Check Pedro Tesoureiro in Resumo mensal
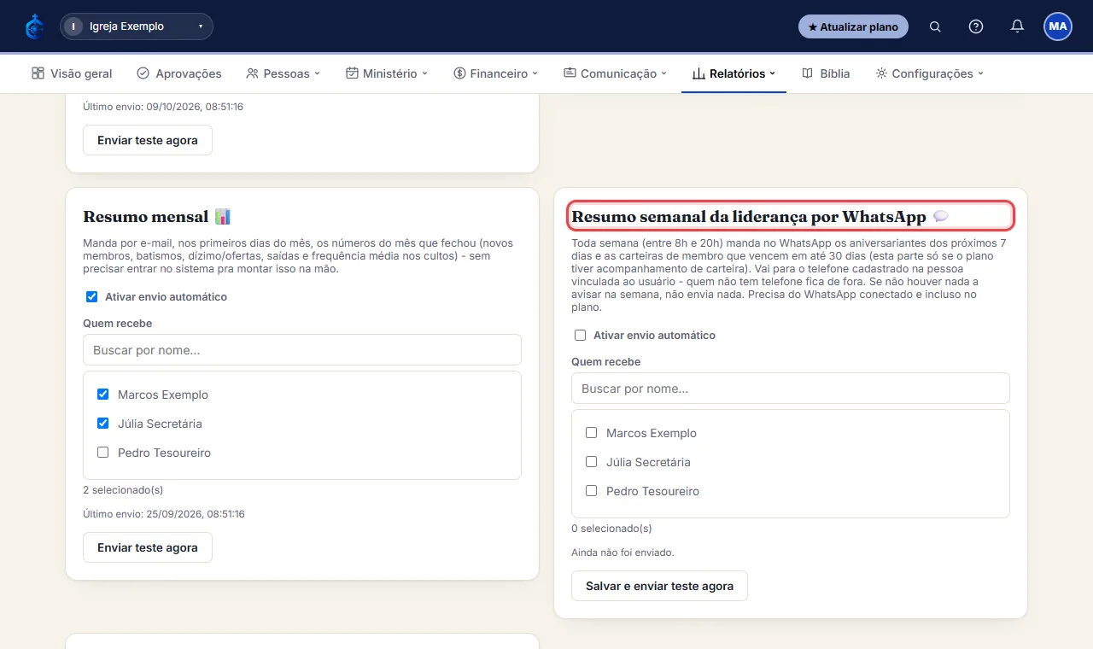Screen dimensions: 1093x649 point(103,453)
